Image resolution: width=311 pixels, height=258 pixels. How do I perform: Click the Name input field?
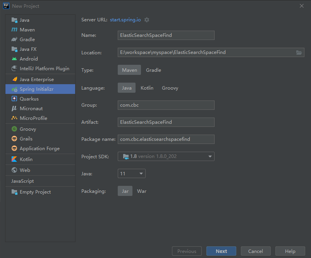(166, 35)
